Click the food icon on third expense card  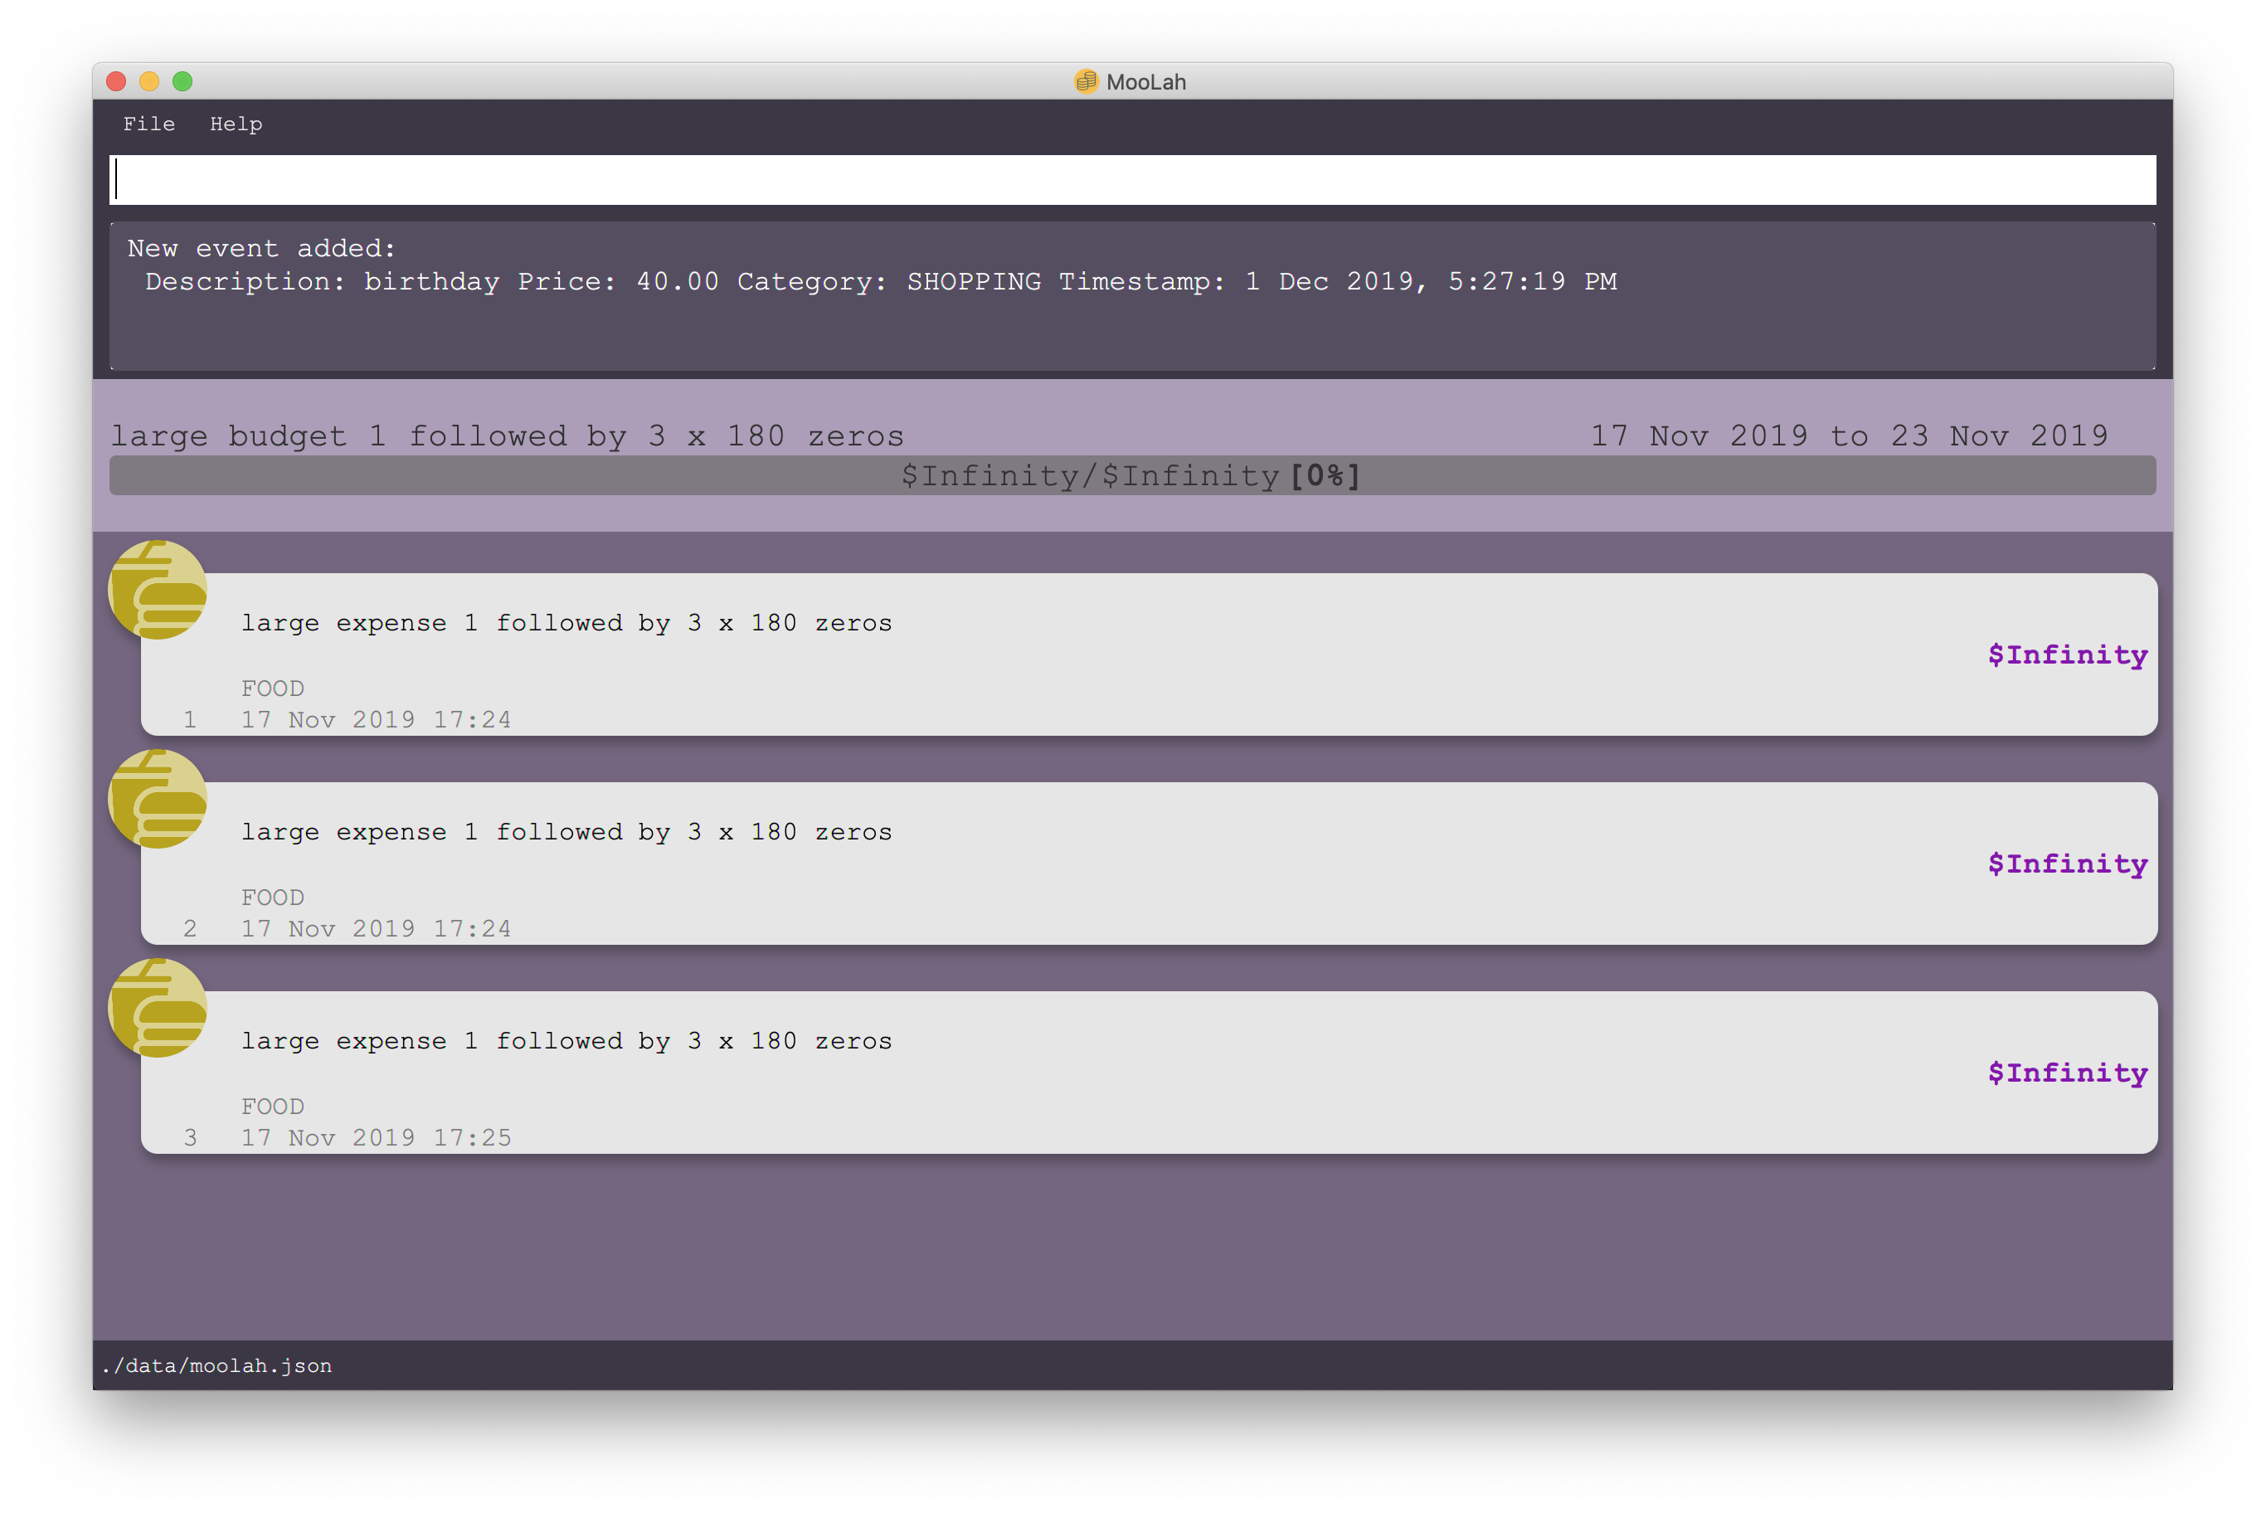pyautogui.click(x=158, y=1007)
